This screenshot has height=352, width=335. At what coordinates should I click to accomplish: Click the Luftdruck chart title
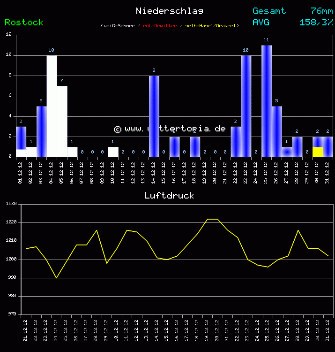pyautogui.click(x=169, y=195)
